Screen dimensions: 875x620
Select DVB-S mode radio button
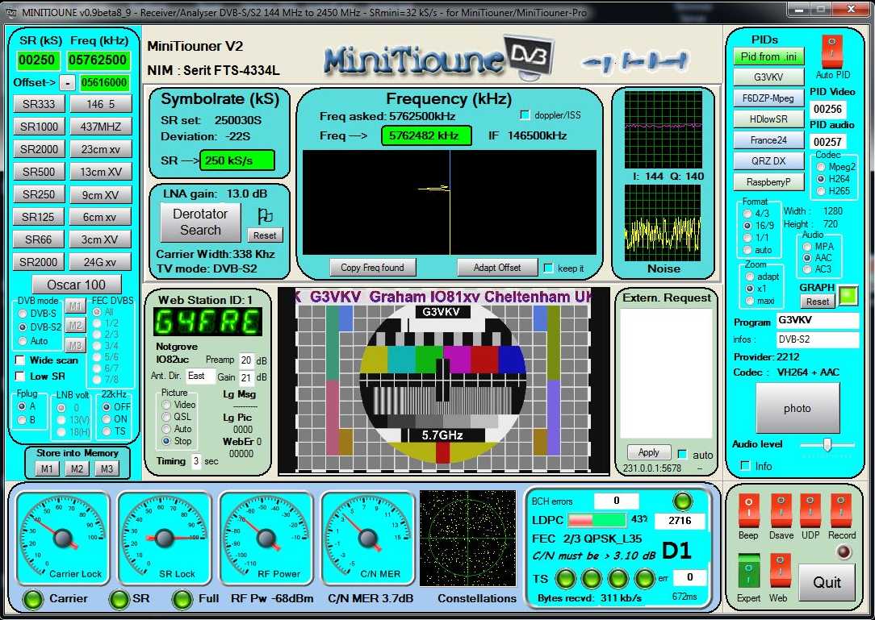tap(23, 314)
